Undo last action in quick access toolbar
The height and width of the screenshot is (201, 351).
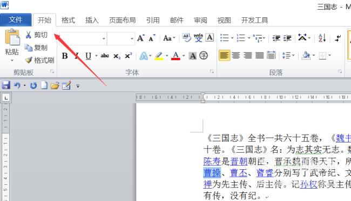point(17,85)
